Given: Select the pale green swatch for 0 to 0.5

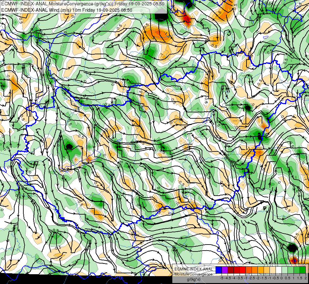Looking at the screenshot, I should click(285, 270).
